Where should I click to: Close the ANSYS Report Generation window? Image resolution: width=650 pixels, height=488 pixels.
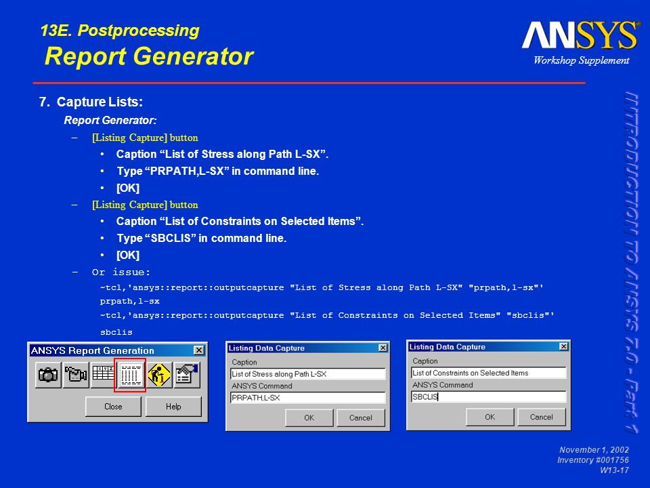[x=199, y=350]
